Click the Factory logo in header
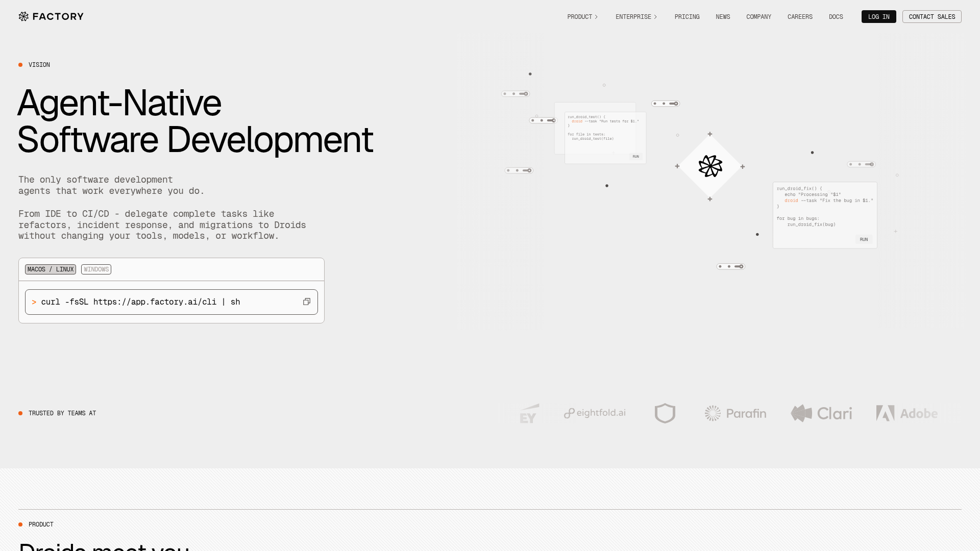 pyautogui.click(x=51, y=17)
